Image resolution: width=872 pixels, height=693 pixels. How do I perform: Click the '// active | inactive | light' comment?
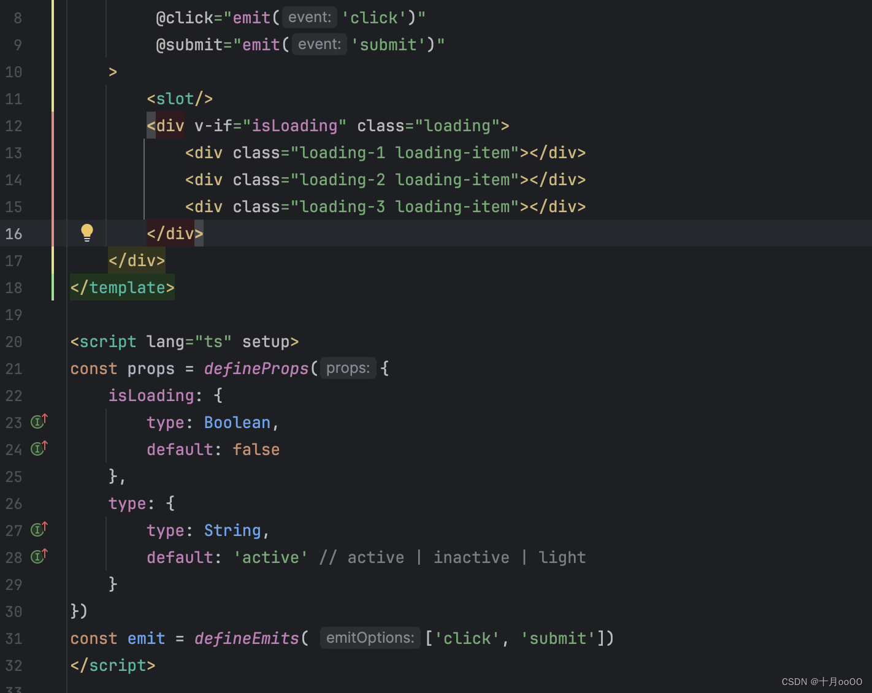coord(453,557)
